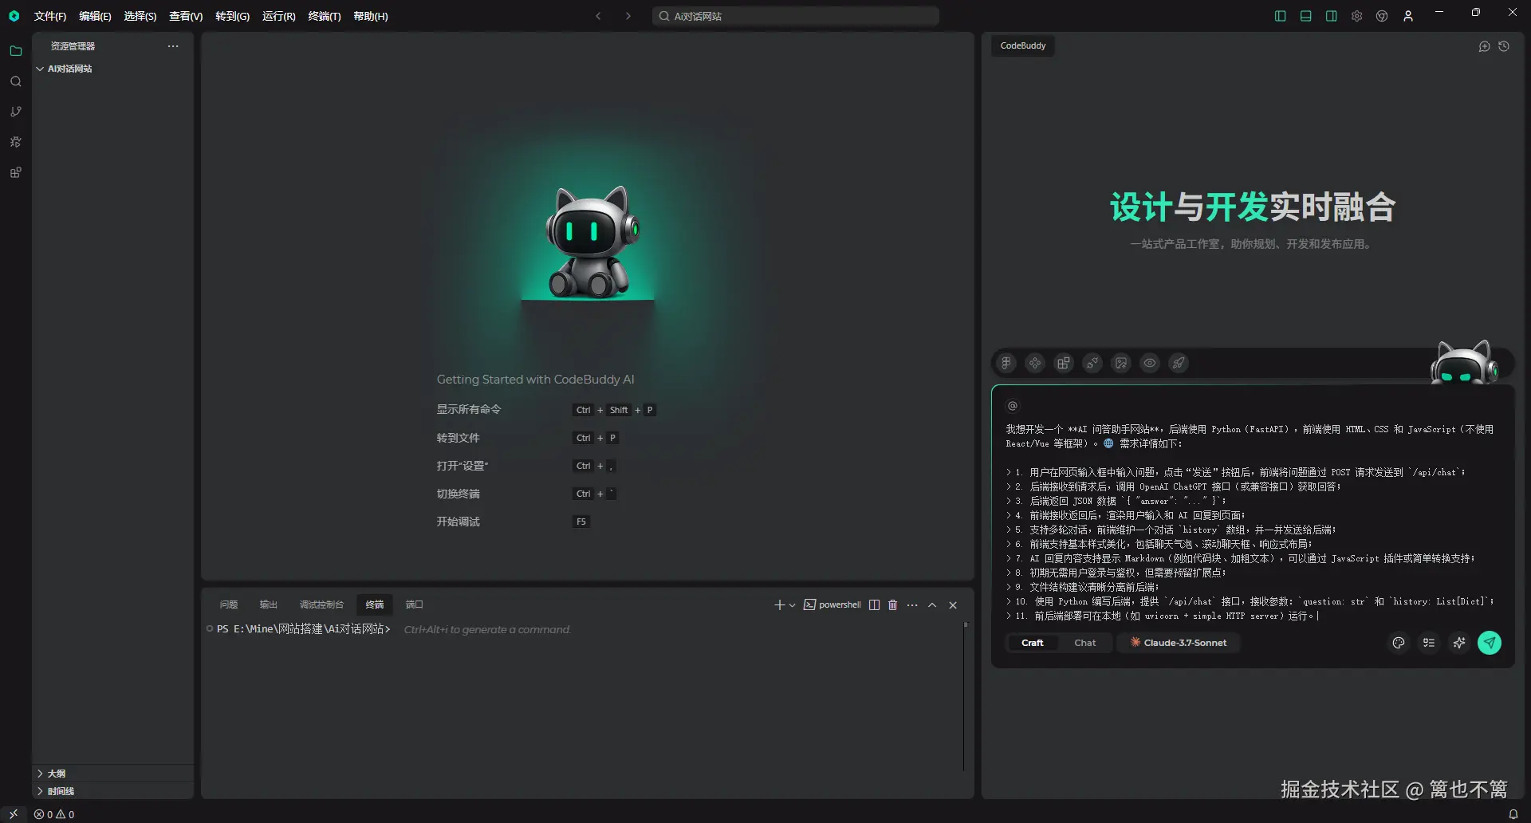The image size is (1531, 823).
Task: Click the rocket deploy icon above chat input
Action: 1179,364
